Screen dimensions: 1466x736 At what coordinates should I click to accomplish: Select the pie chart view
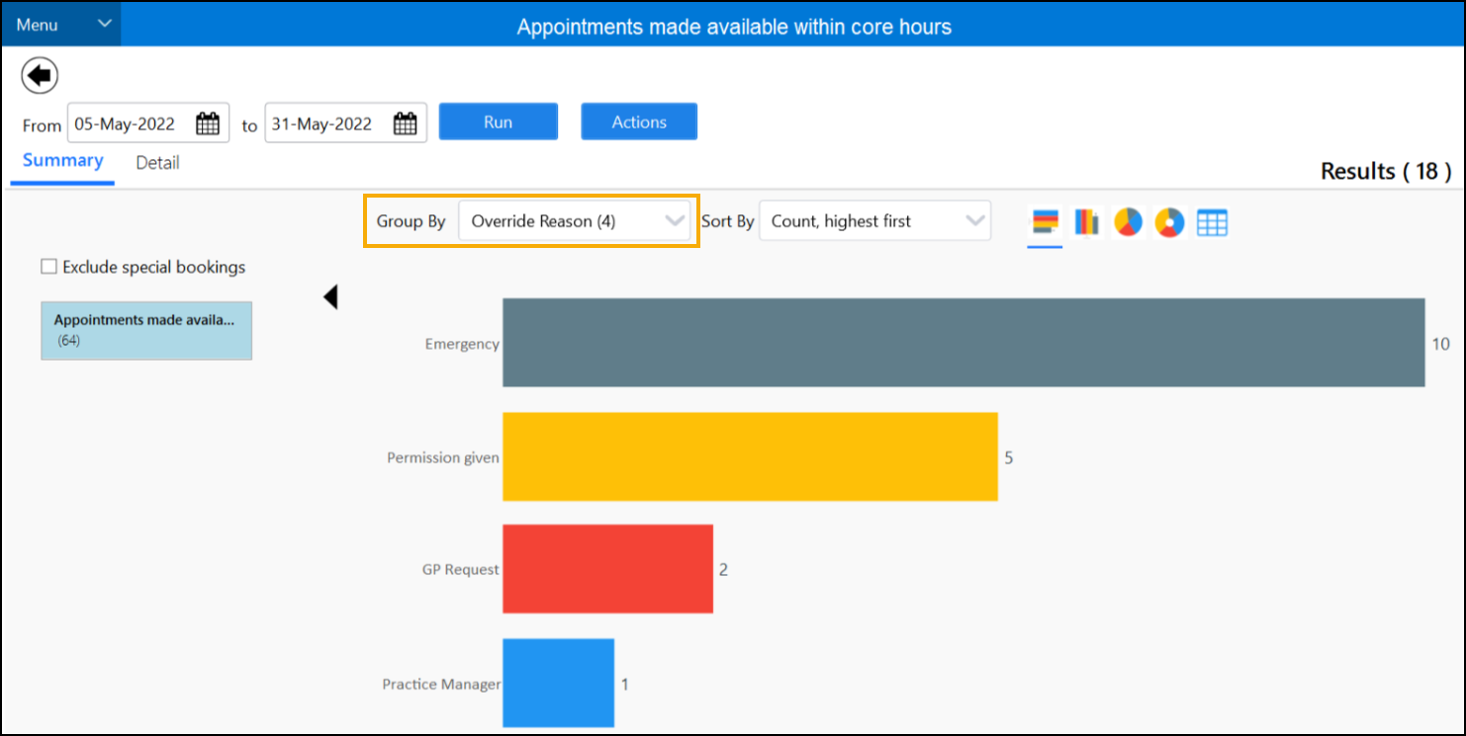[x=1129, y=222]
